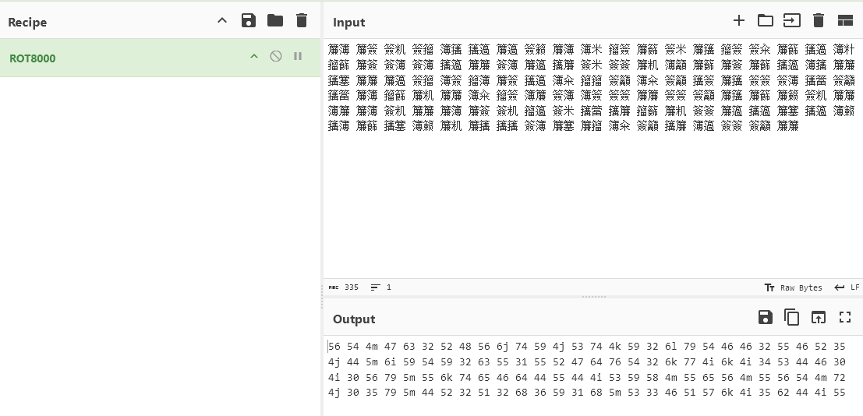Save the current recipe

pos(249,21)
